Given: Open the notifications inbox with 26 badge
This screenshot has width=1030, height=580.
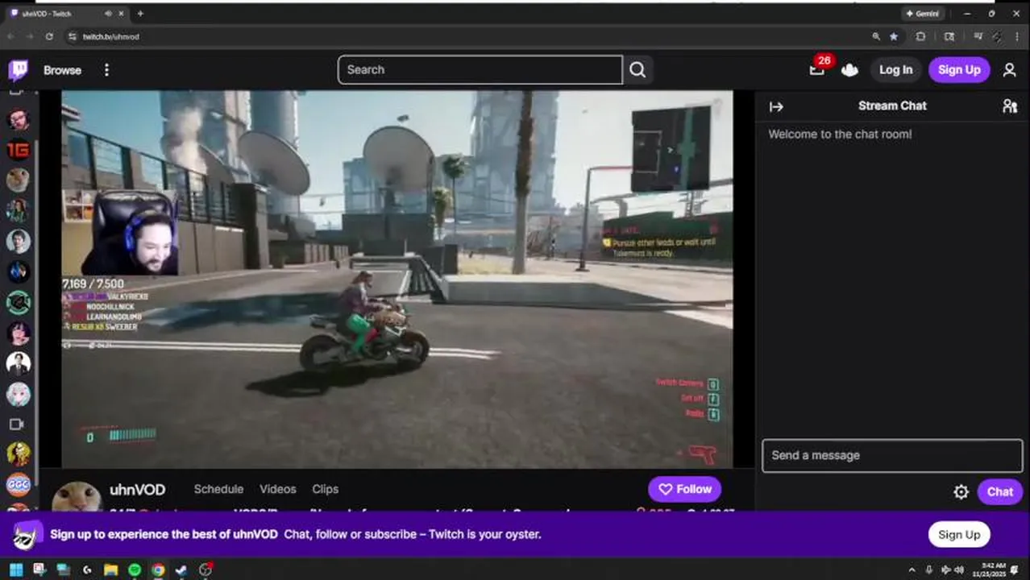Looking at the screenshot, I should coord(817,70).
